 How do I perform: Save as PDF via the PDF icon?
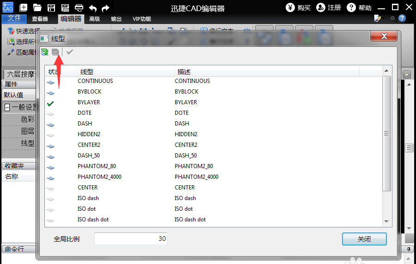pyautogui.click(x=65, y=8)
